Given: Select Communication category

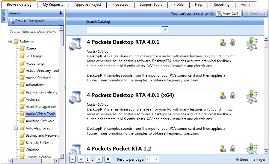Looking at the screenshot, I should pyautogui.click(x=38, y=157).
